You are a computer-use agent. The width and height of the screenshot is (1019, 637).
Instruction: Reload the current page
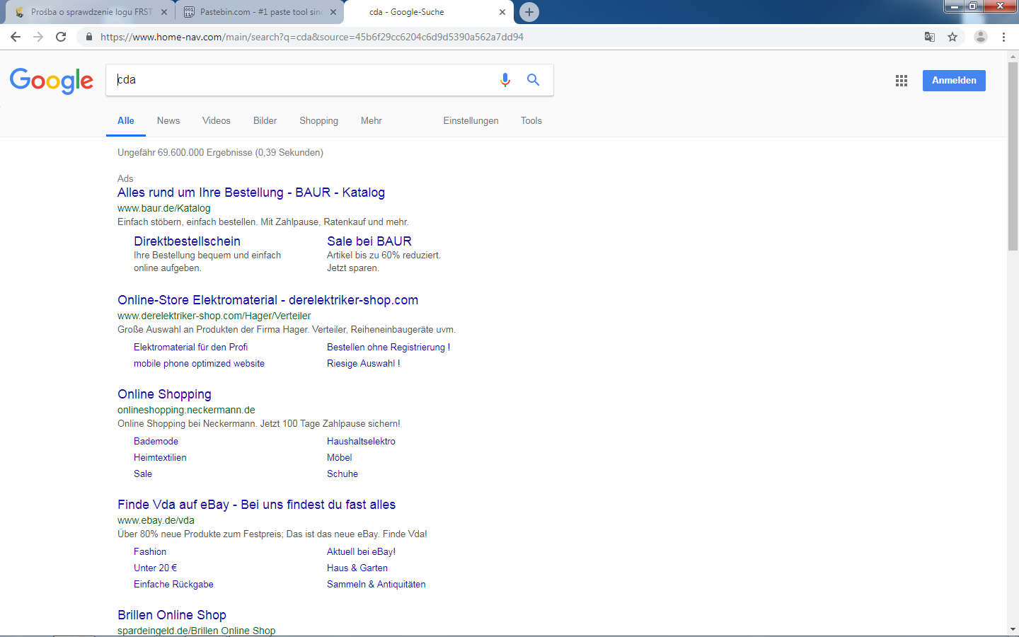click(61, 37)
